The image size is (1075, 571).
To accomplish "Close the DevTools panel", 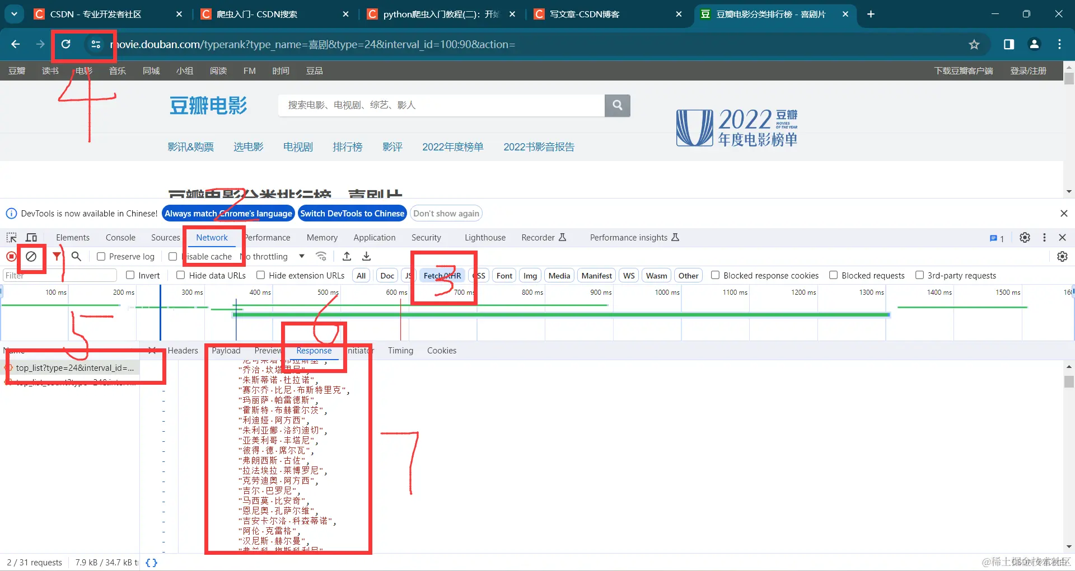I will [x=1062, y=238].
